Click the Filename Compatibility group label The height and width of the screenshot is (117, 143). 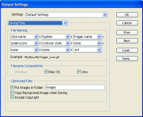[x=27, y=66]
